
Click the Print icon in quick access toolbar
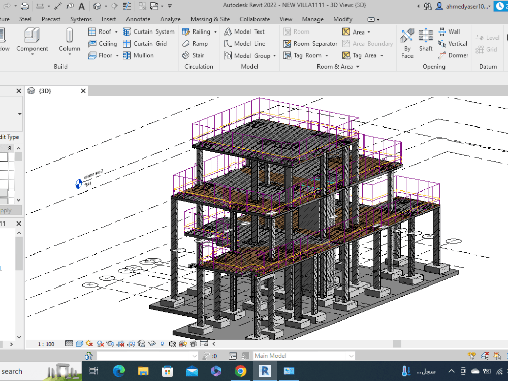[24, 6]
